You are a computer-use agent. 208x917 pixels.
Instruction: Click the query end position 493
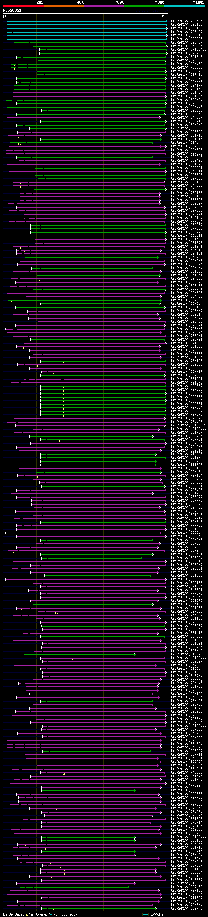(x=164, y=16)
